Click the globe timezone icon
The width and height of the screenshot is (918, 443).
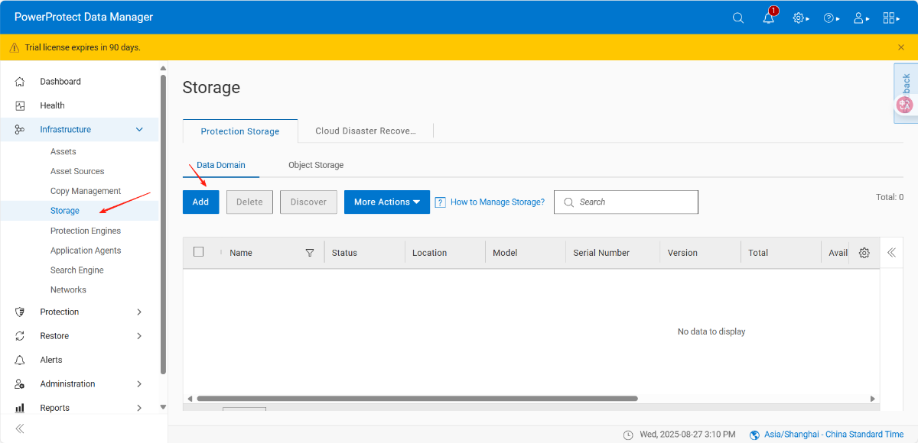[755, 435]
